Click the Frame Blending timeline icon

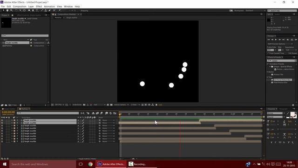coord(97,113)
